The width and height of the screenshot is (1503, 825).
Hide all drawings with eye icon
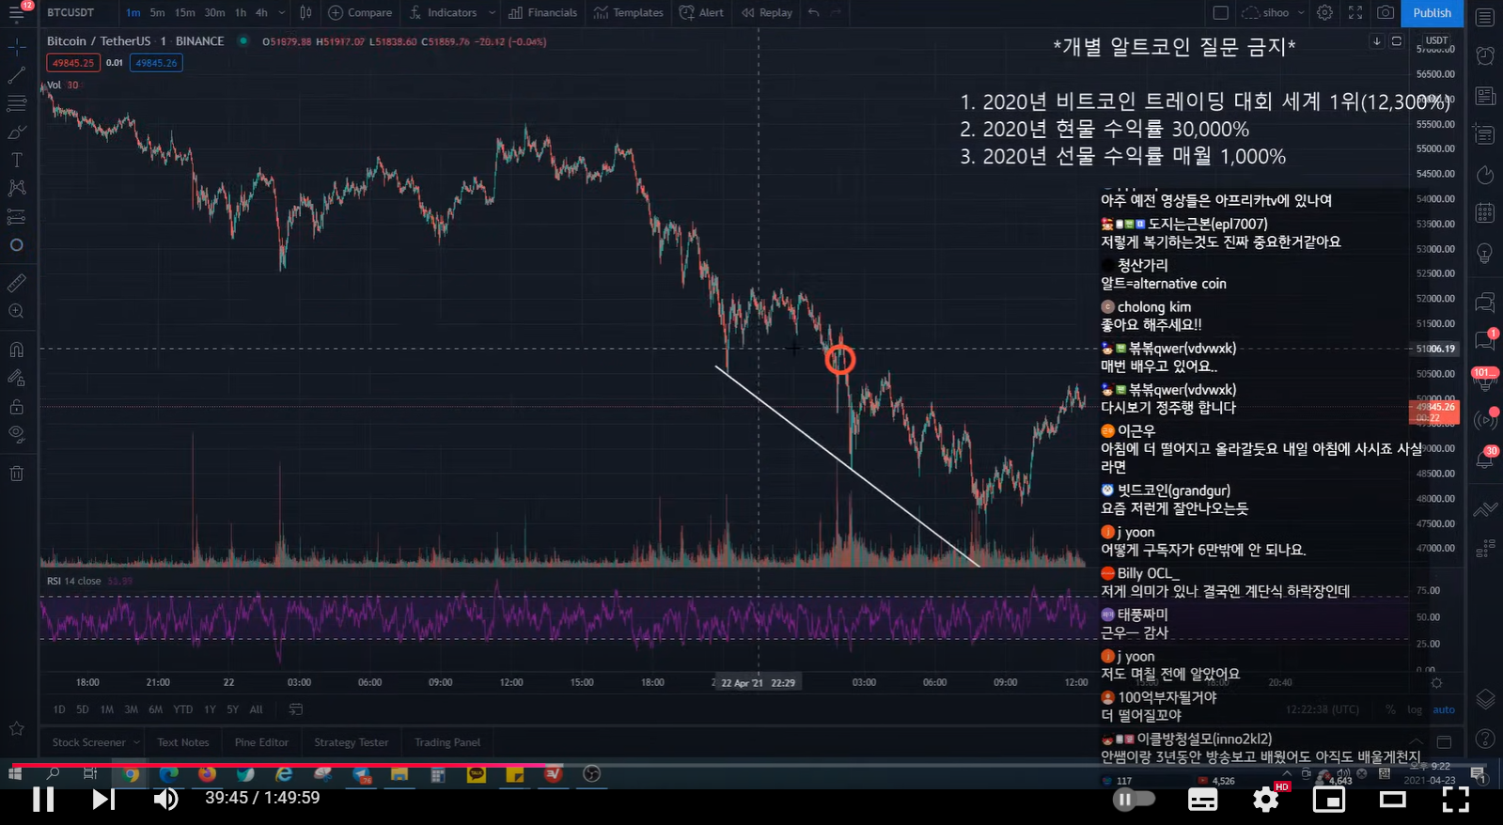pos(17,434)
